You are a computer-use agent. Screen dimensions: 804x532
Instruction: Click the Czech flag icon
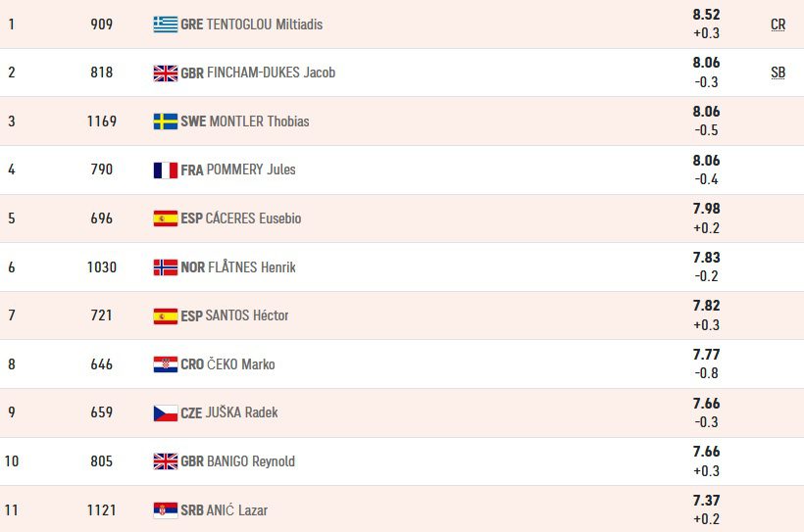(x=165, y=413)
